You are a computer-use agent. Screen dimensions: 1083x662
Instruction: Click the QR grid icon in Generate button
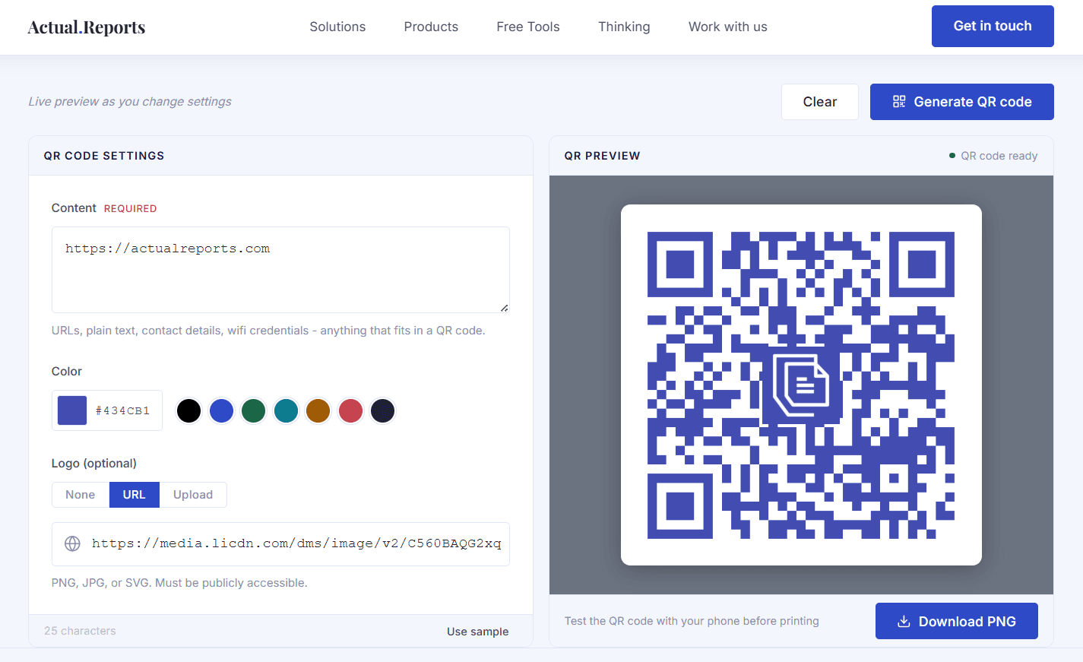(x=899, y=102)
